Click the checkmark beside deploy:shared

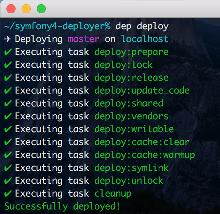click(8, 103)
